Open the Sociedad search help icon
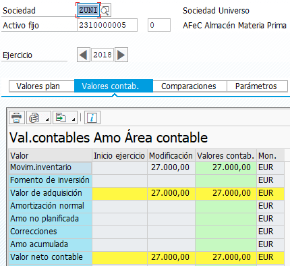Image resolution: width=290 pixels, height=266 pixels. pyautogui.click(x=105, y=10)
